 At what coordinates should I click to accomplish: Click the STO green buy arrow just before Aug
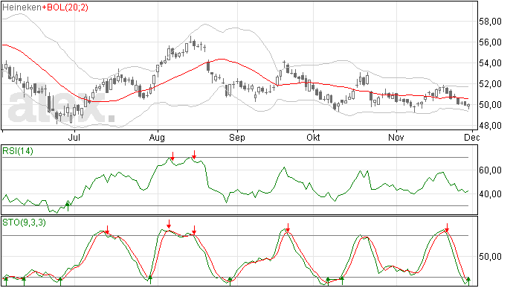point(150,280)
